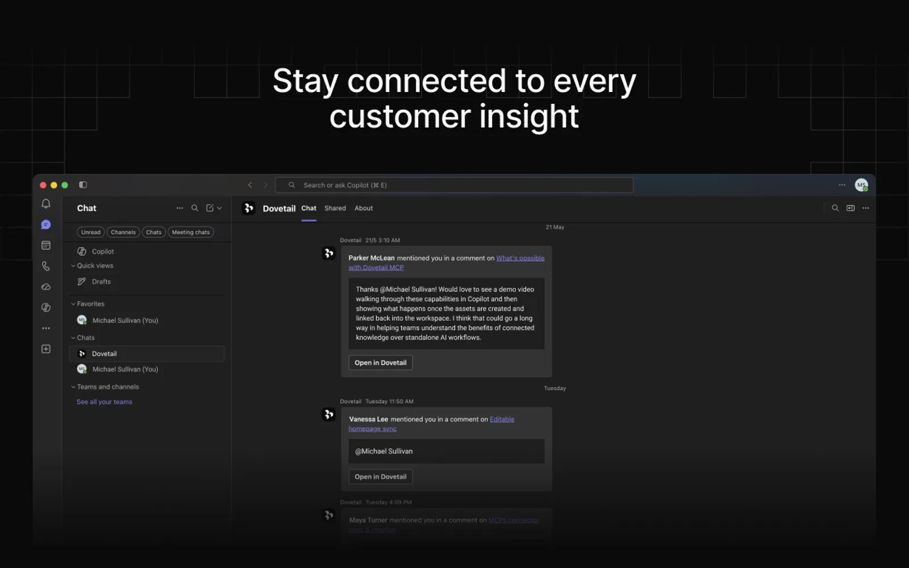The image size is (909, 568).
Task: Open title bar settings ellipsis
Action: 842,185
